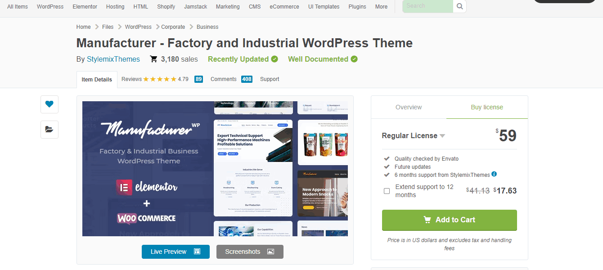Click the Screenshots button

click(250, 252)
